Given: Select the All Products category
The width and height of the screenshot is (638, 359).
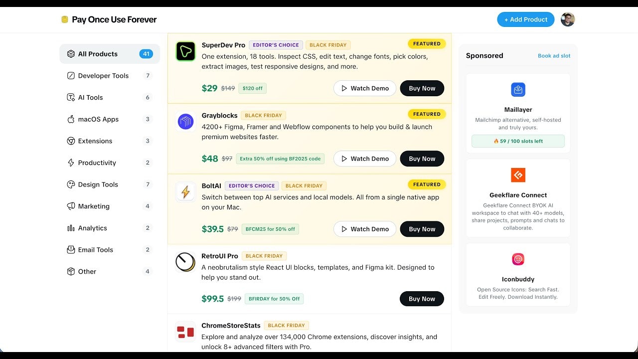Looking at the screenshot, I should coord(110,54).
